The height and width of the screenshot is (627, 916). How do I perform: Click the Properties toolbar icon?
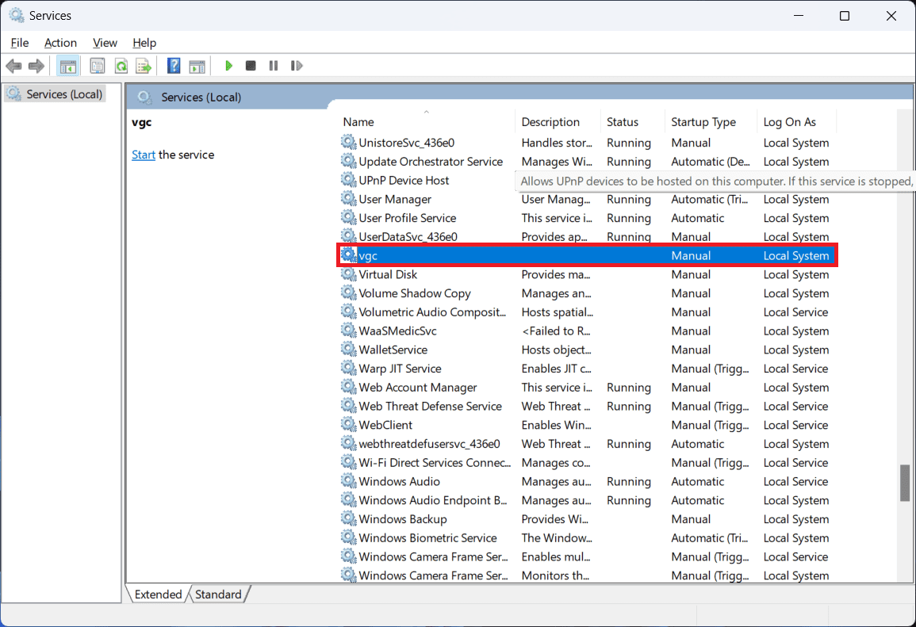(98, 66)
